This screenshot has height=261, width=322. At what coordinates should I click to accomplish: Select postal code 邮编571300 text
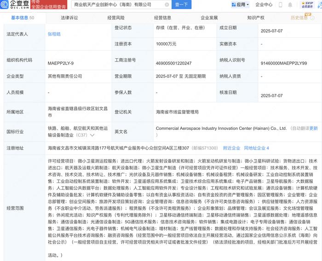click(x=205, y=148)
